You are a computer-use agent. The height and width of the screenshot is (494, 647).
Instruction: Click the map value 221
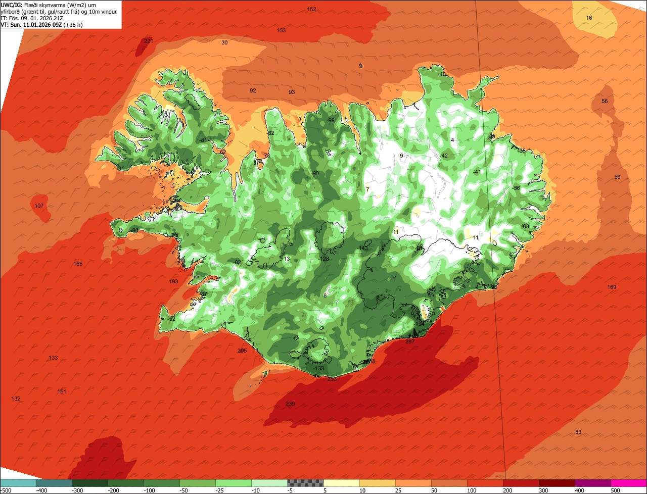(149, 41)
